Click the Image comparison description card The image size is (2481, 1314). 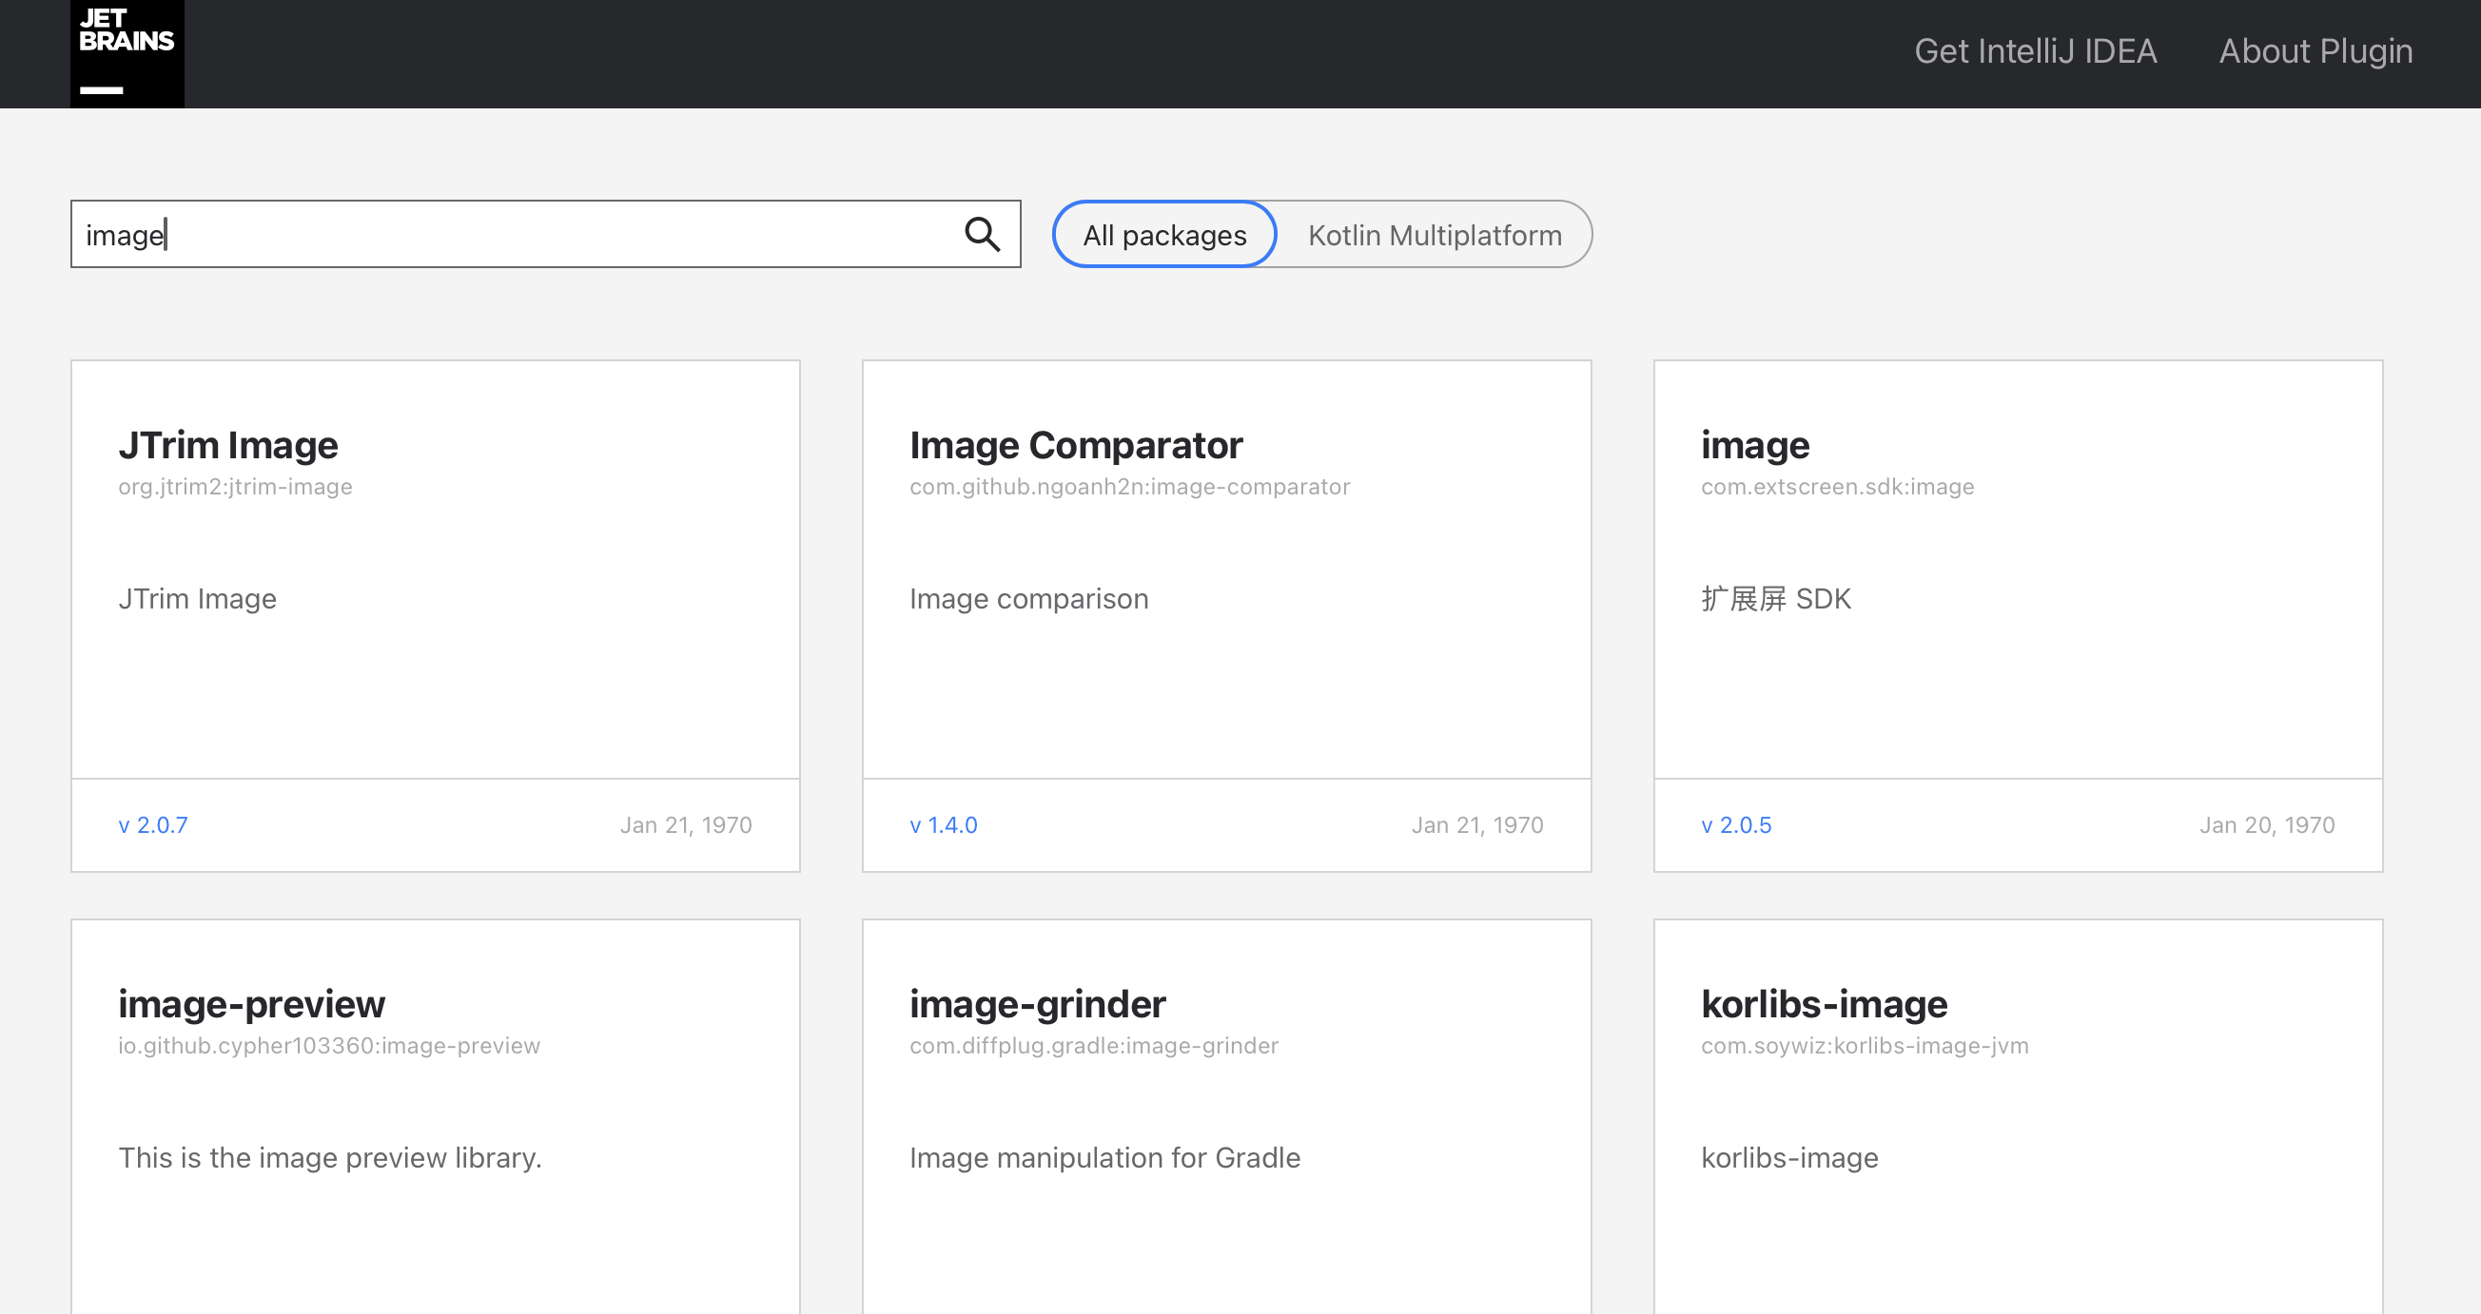coord(1028,599)
